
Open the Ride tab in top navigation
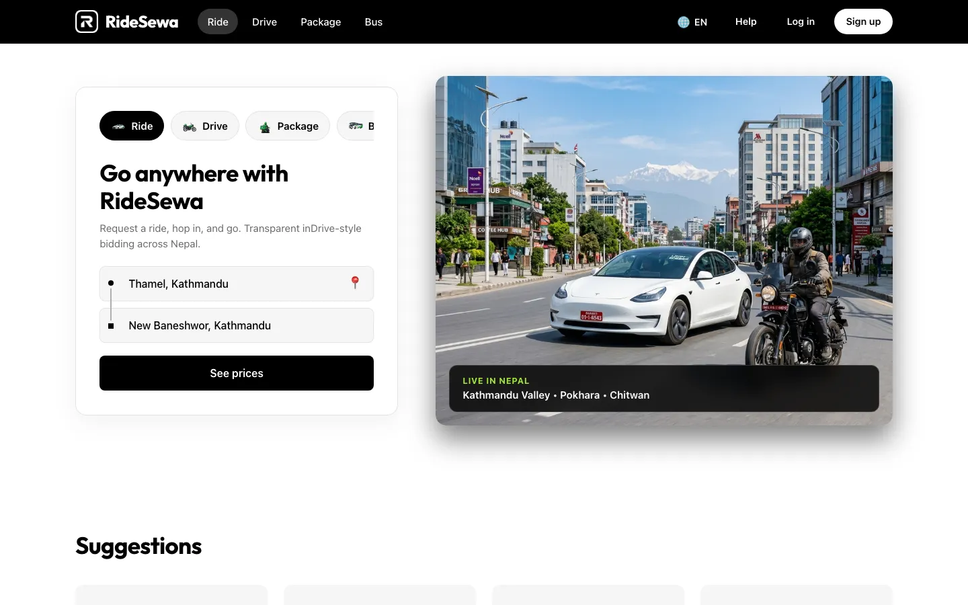point(218,22)
